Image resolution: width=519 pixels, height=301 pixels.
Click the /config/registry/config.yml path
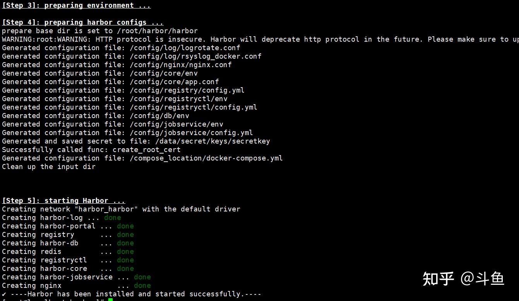[x=189, y=90]
